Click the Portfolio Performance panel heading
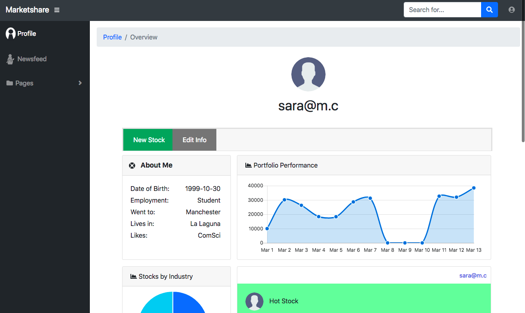Screen dimensions: 525x313 286,165
